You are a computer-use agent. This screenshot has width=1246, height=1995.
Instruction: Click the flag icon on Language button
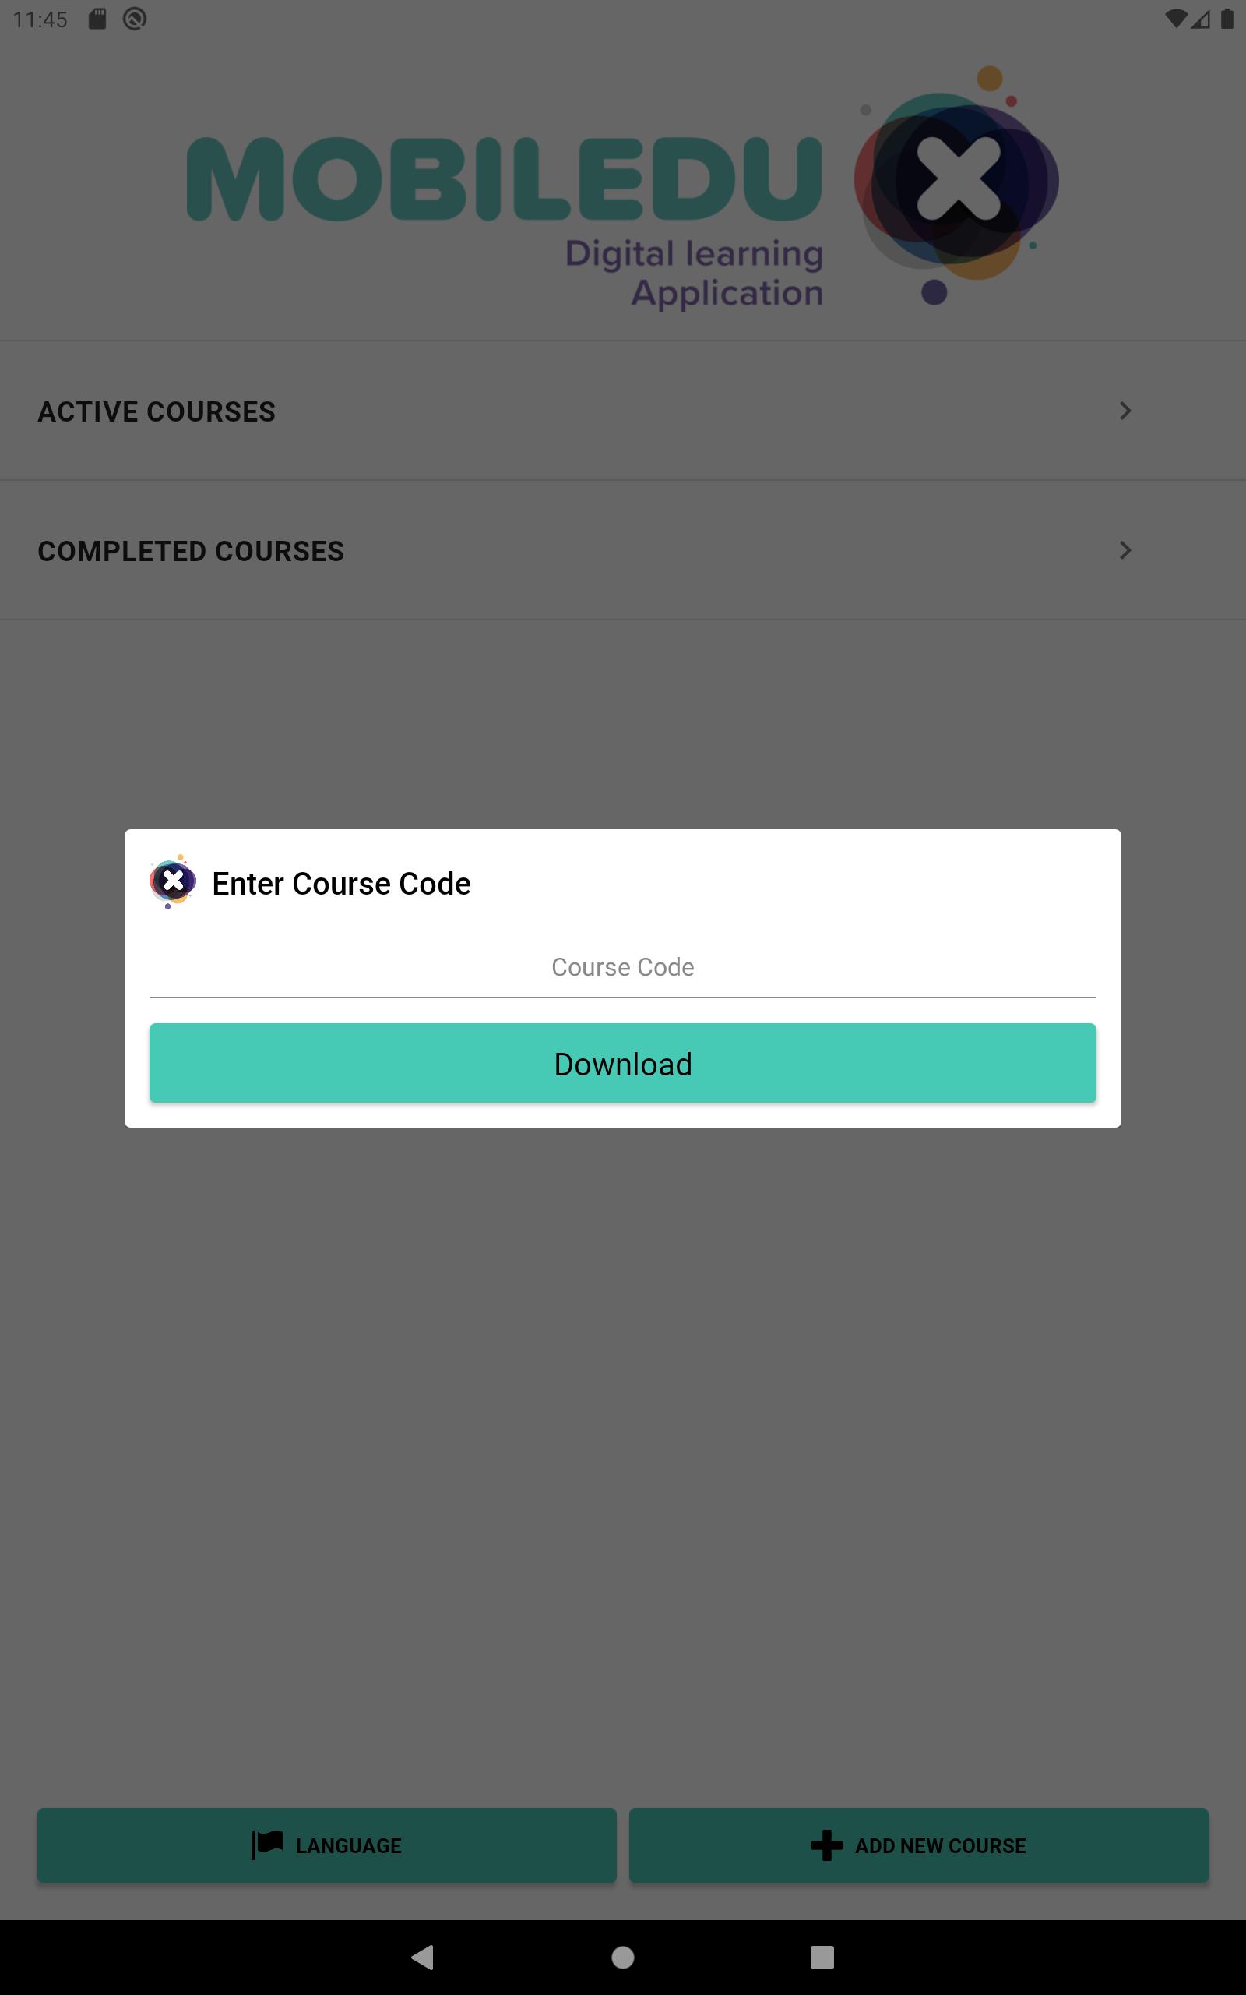pos(267,1845)
